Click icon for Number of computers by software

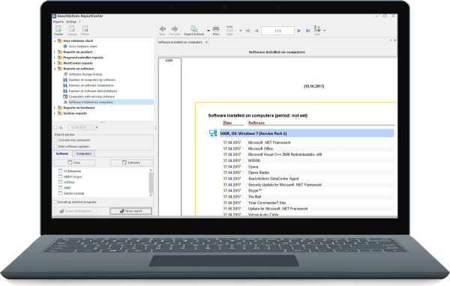(65, 79)
